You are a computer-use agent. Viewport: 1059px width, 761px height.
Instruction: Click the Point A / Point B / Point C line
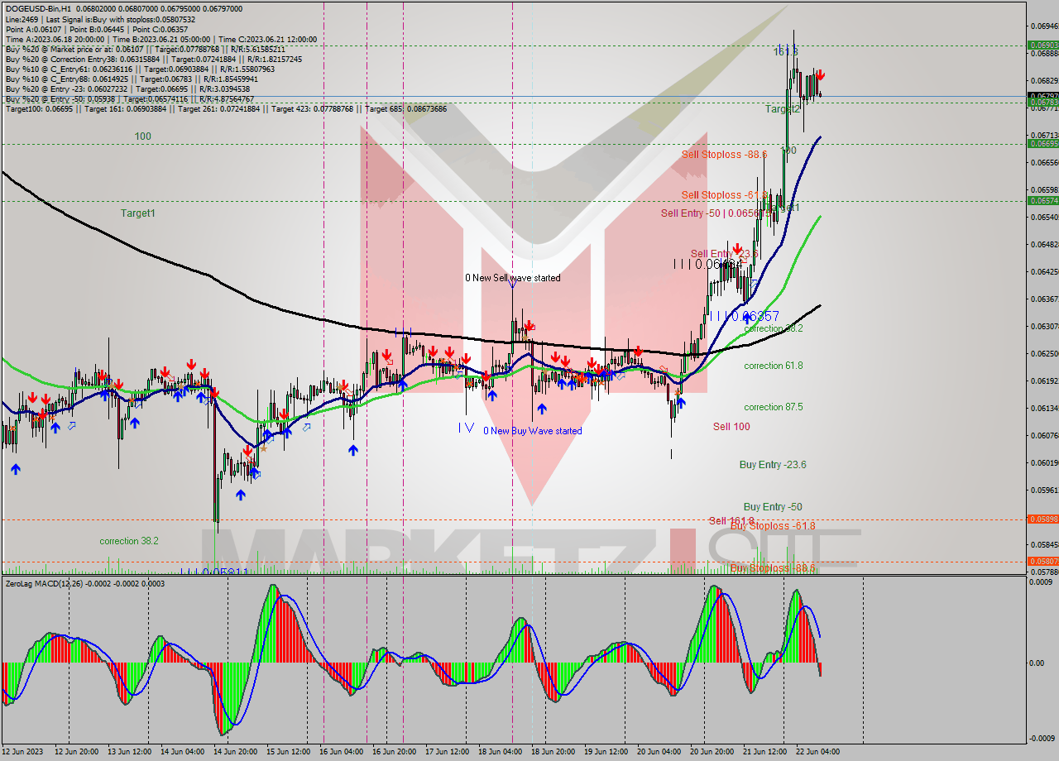click(96, 29)
